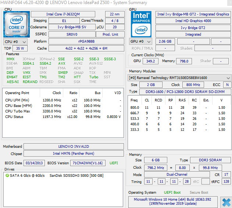Click the DDR3-1600 / PC3-12800 type field
This screenshot has height=208, width=232.
185,92
